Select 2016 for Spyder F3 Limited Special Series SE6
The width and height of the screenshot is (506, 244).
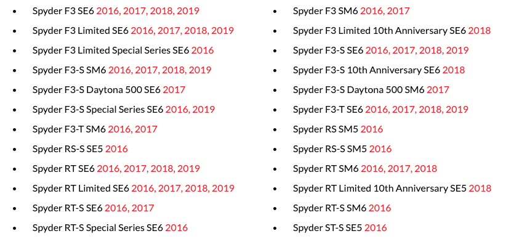[203, 51]
